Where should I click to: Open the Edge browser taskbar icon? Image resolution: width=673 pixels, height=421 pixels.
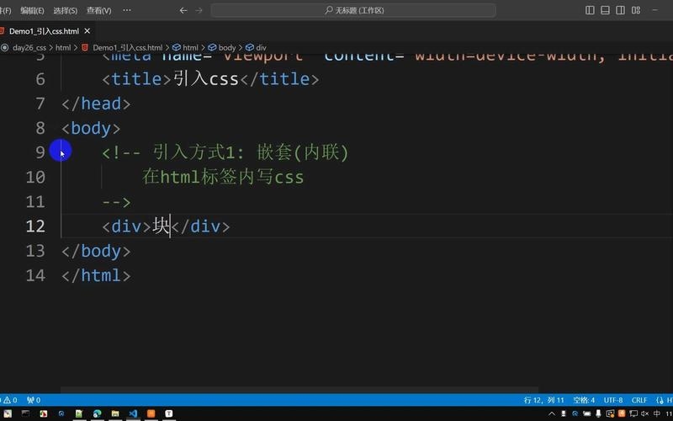click(97, 413)
